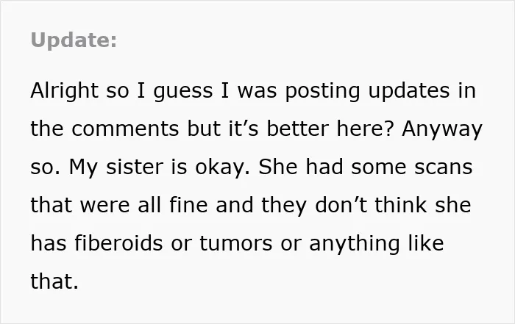The width and height of the screenshot is (515, 324).
Task: Click the word "here?" in the paragraph
Action: [x=365, y=129]
